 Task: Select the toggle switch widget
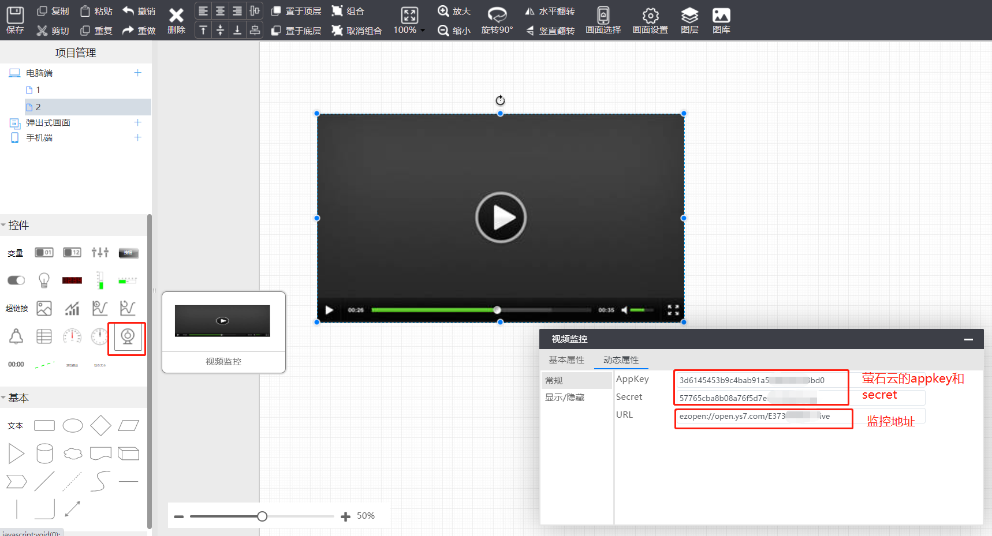pos(16,280)
